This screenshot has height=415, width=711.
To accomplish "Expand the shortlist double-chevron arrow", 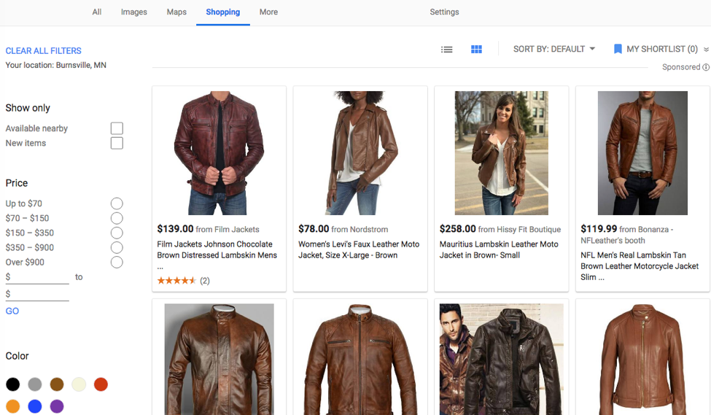I will [x=706, y=50].
